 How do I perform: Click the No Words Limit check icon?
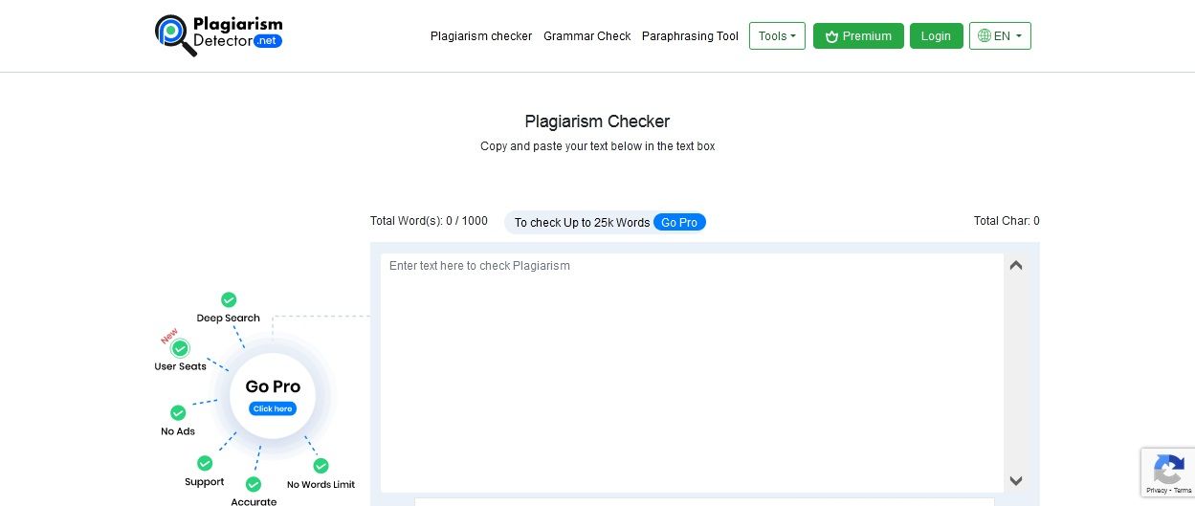click(x=321, y=466)
